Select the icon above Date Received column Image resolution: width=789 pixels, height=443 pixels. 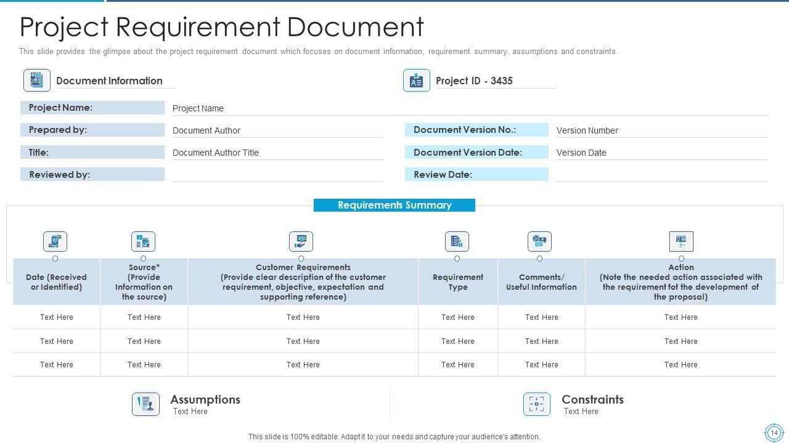[55, 241]
